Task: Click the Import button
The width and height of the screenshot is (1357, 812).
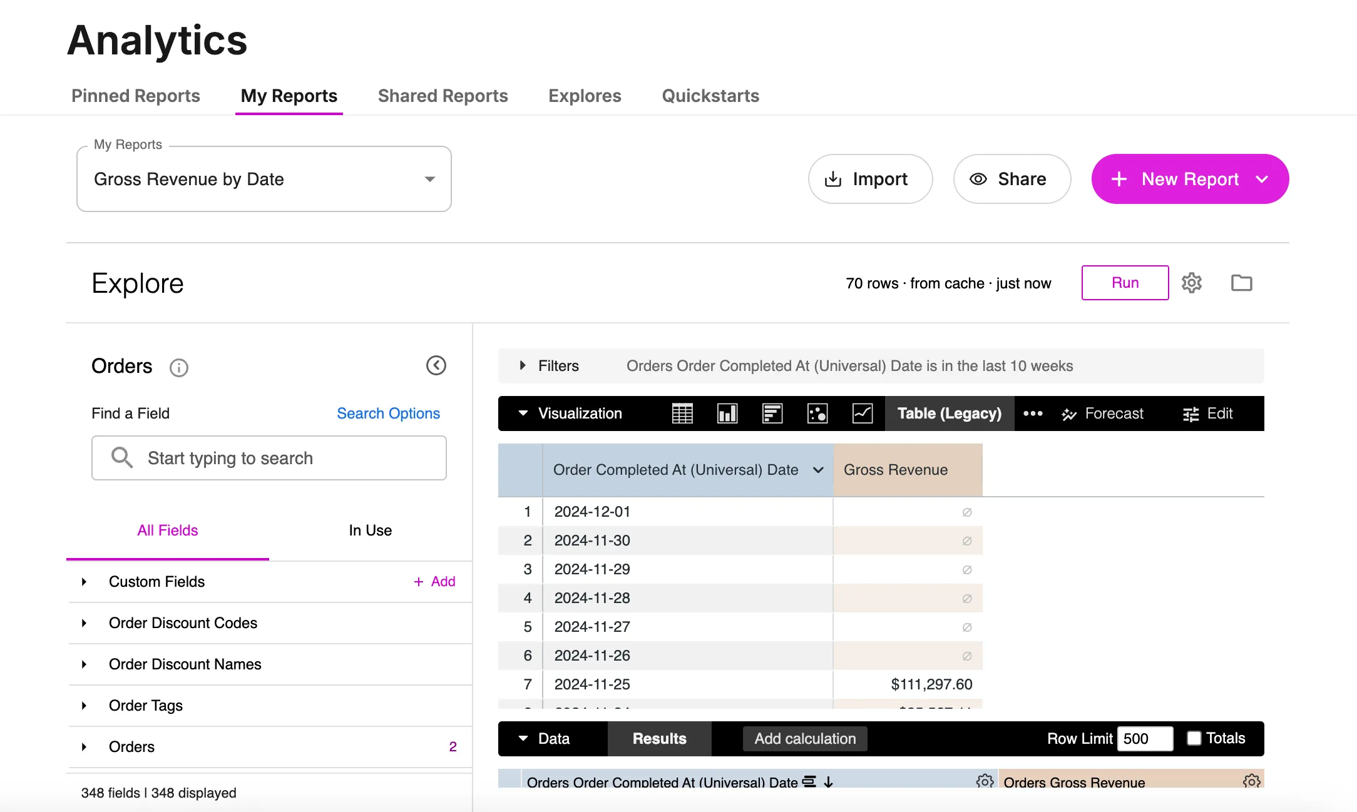Action: pos(870,179)
